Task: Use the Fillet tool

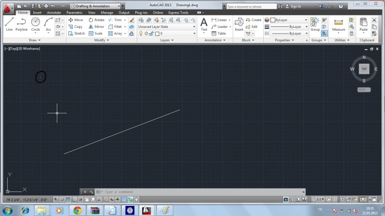Action: point(115,27)
